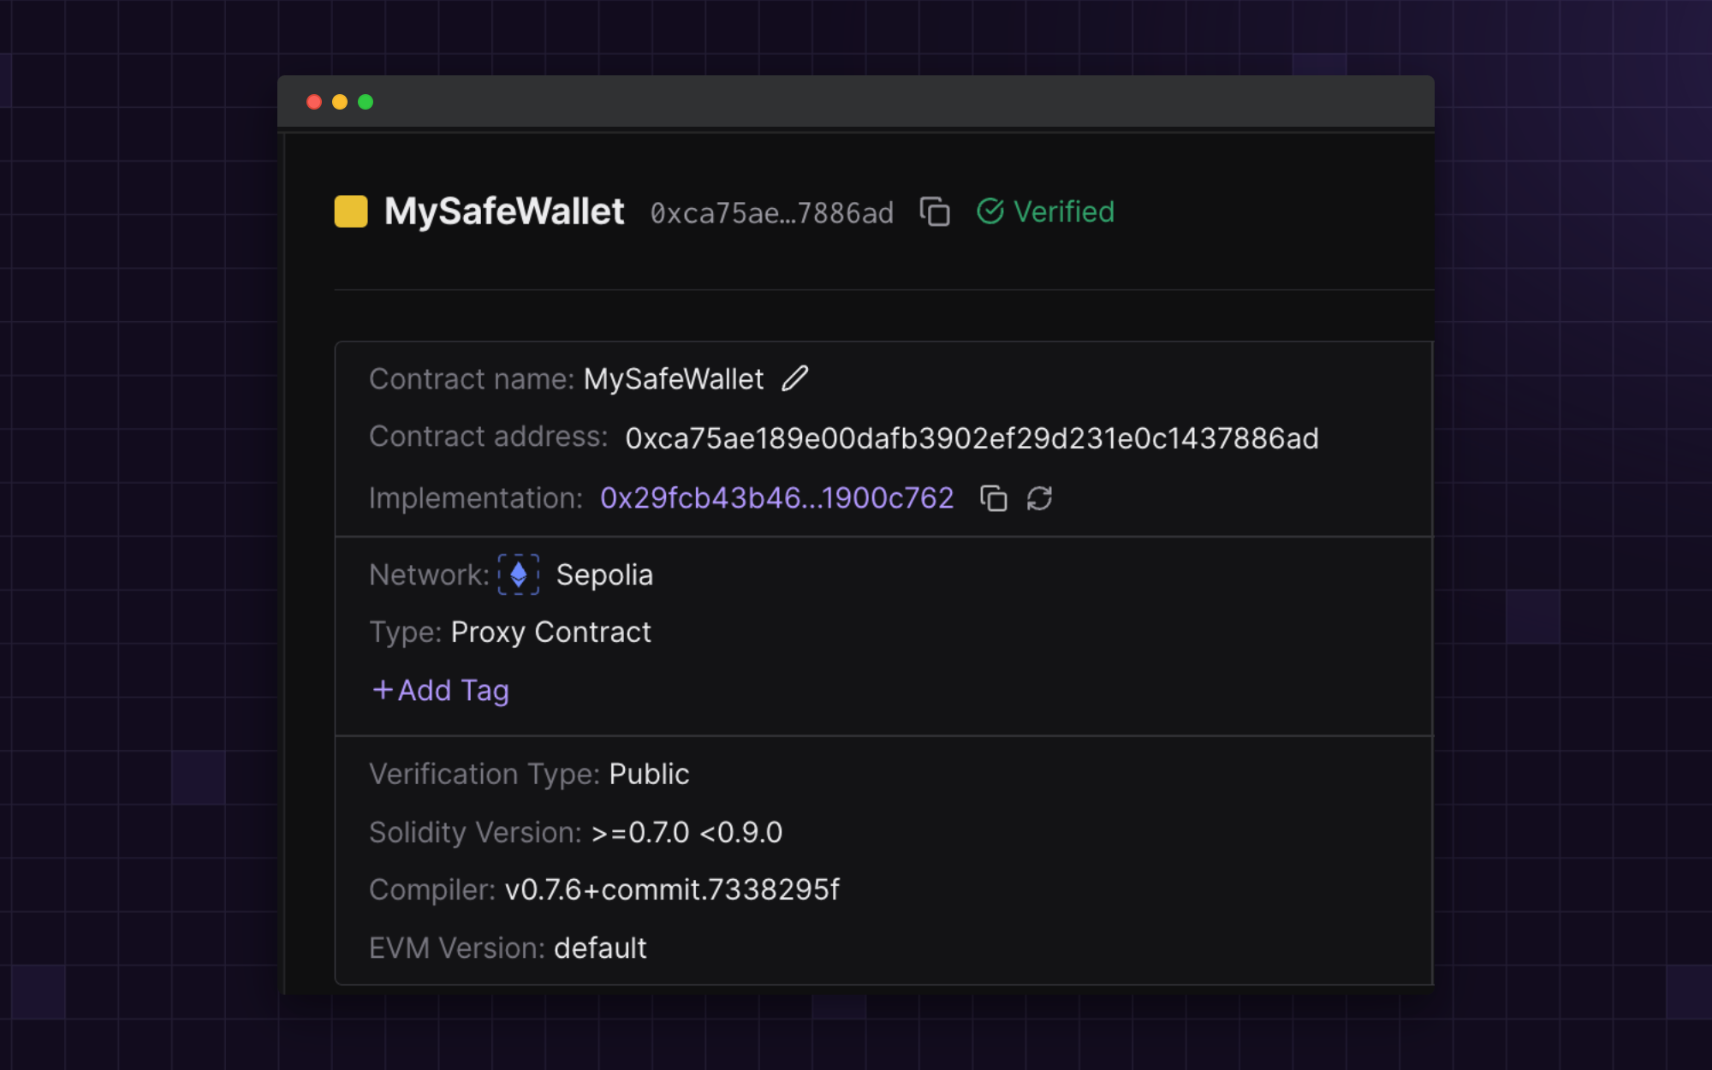Close the window with red button

[x=314, y=102]
